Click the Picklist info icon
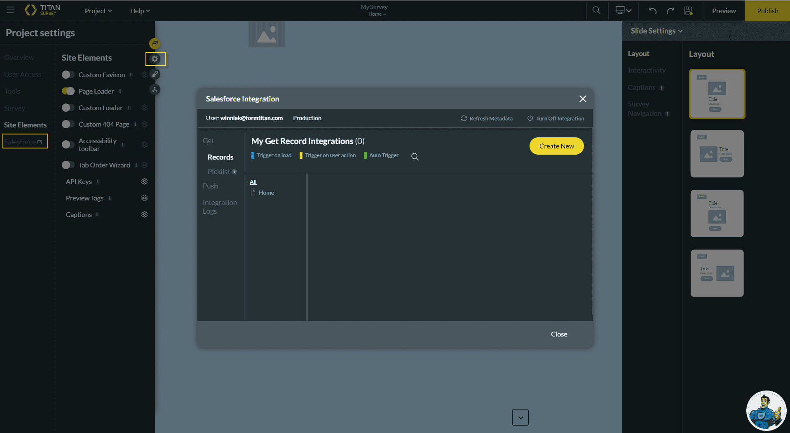This screenshot has height=433, width=790. 234,172
